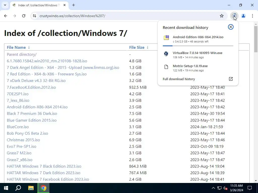Reload the current page
The width and height of the screenshot is (258, 193).
point(24,16)
